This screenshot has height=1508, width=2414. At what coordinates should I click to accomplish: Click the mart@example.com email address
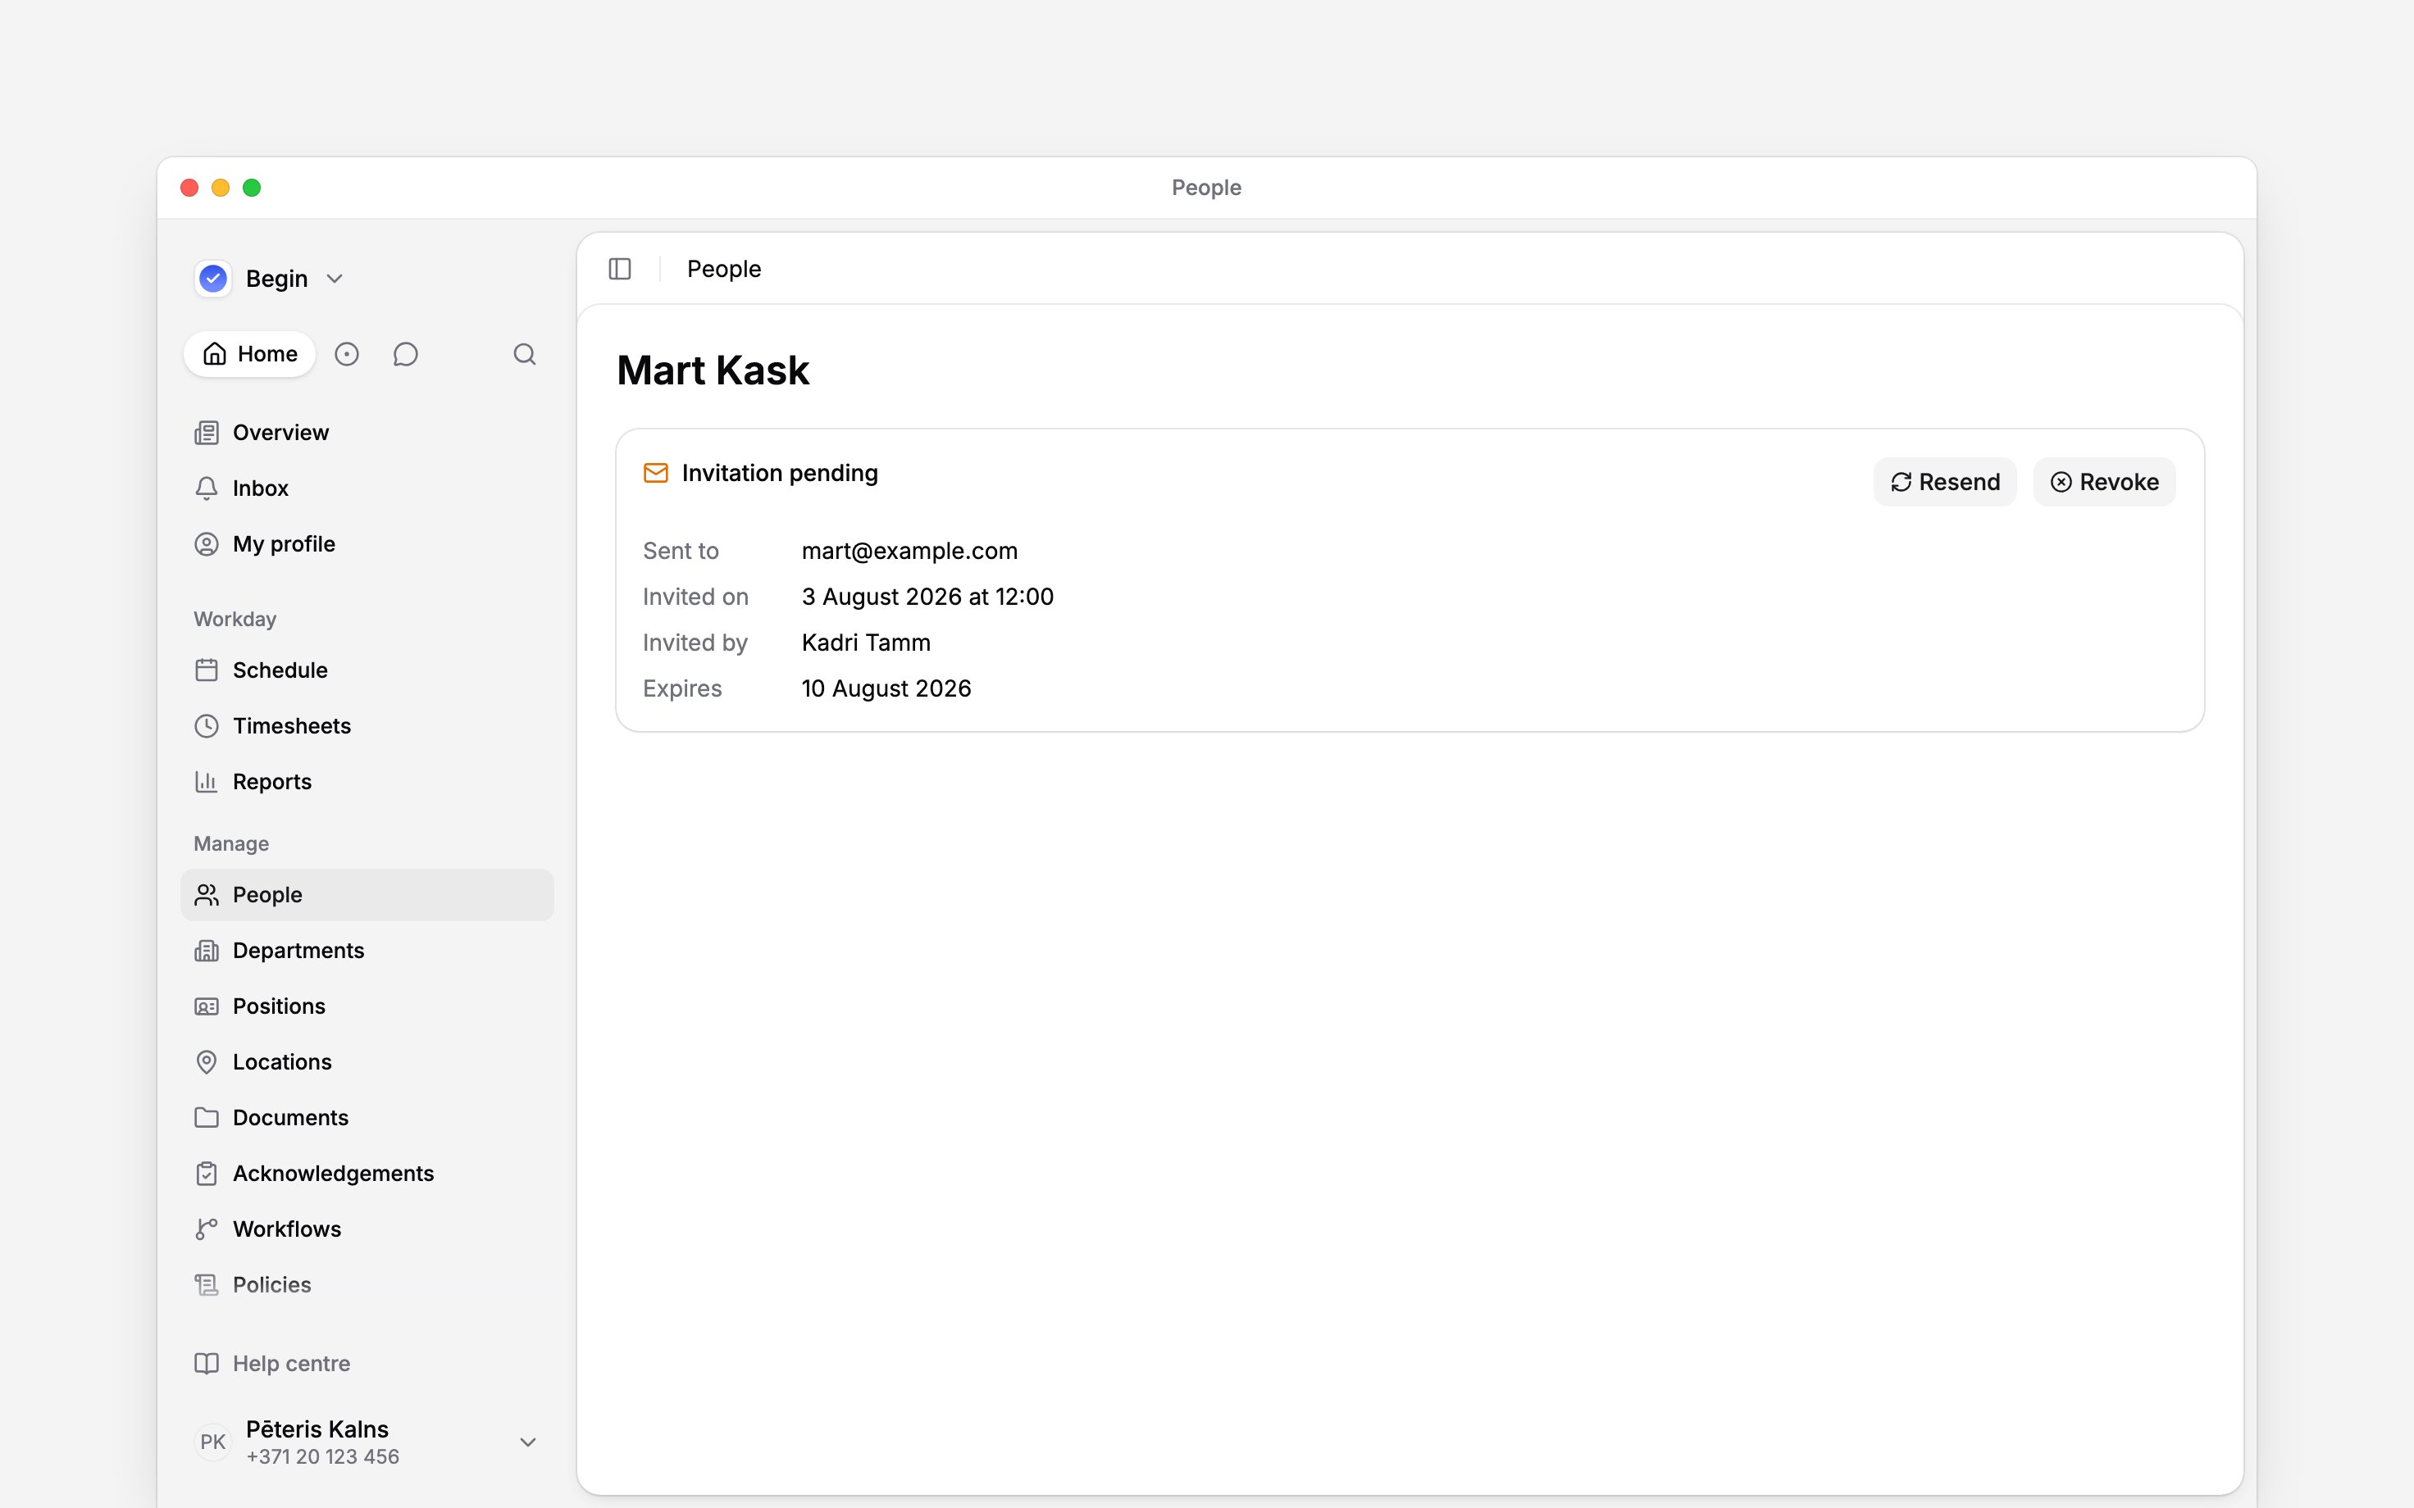tap(909, 551)
